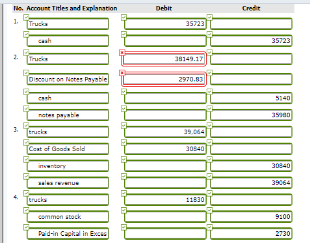Click the green check icon beside notes payable title

(26, 109)
